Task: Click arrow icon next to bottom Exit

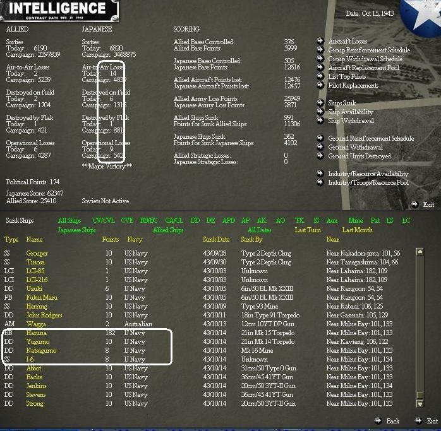Action: tap(419, 421)
